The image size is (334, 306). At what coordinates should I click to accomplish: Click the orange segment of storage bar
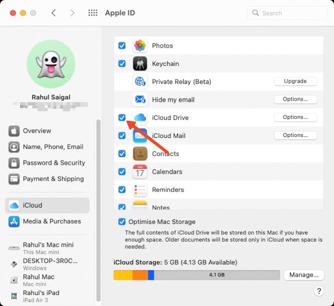coord(140,275)
